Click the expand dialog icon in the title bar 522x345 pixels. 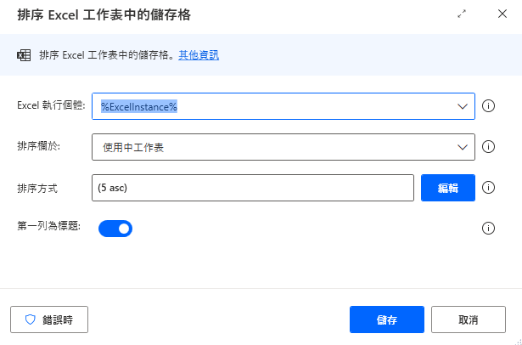[462, 14]
